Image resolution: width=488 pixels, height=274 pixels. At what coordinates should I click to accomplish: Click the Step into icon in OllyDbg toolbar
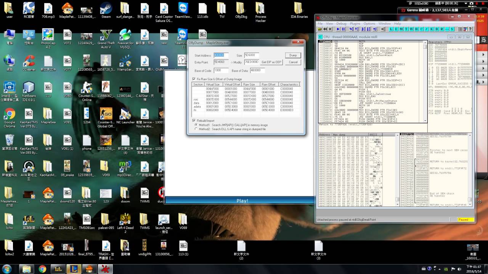pyautogui.click(x=351, y=29)
